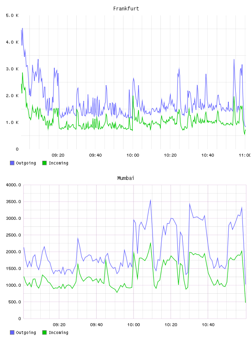Viewport: 252px width, 339px height.
Task: Click the green Incoming swatch in Frankfurt legend
Action: (x=44, y=163)
